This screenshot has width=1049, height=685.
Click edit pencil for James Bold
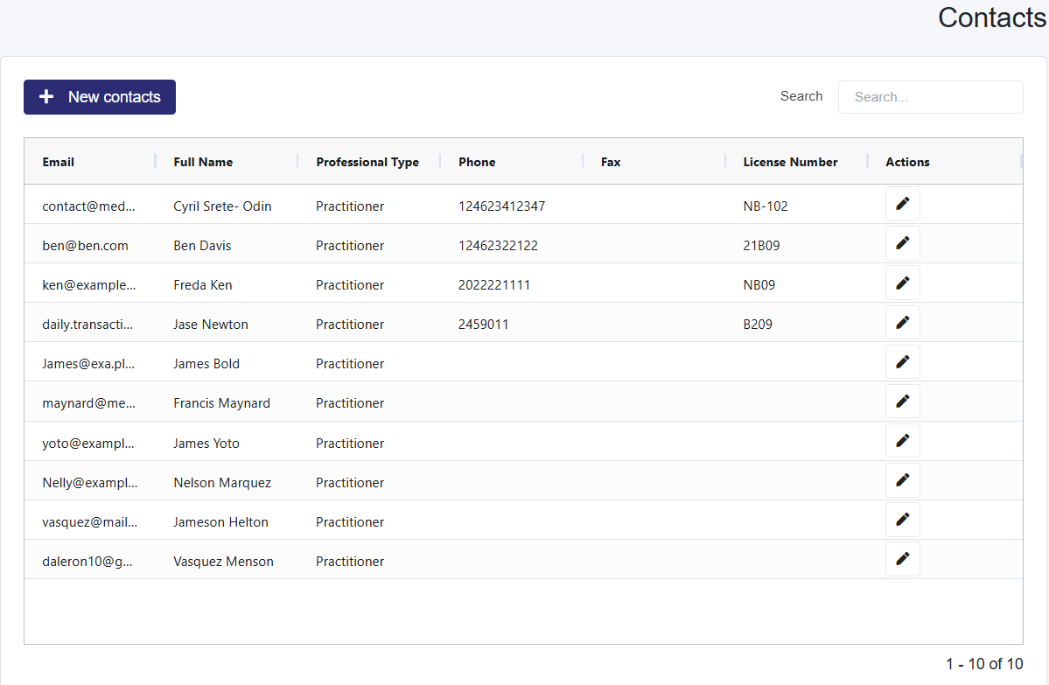click(x=902, y=361)
